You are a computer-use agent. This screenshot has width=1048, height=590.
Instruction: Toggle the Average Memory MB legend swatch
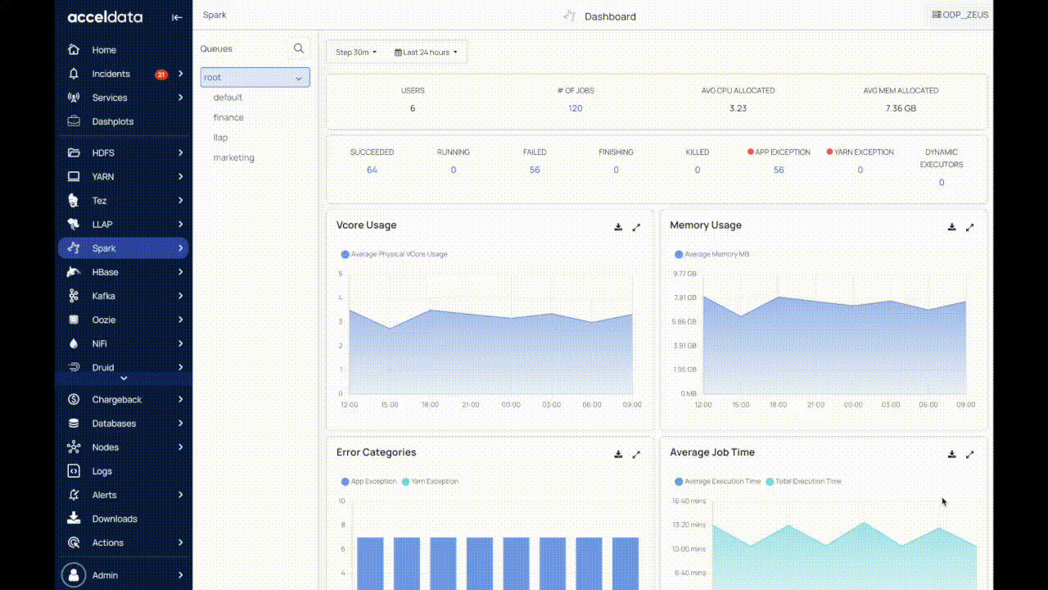click(x=679, y=254)
